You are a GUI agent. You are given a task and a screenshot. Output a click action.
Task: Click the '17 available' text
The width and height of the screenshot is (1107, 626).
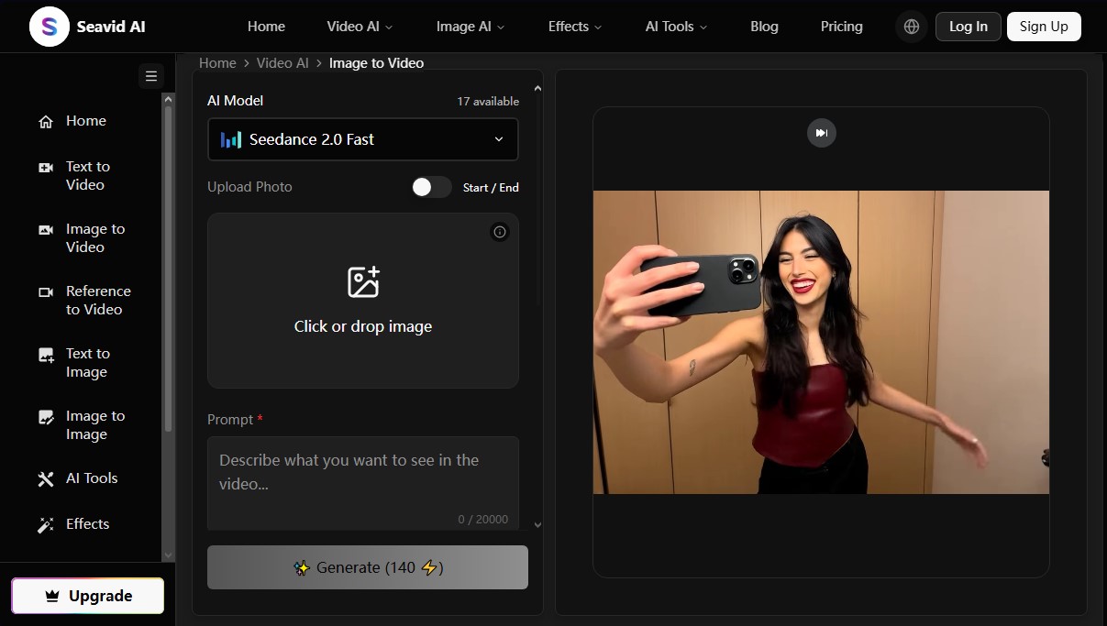click(x=488, y=102)
